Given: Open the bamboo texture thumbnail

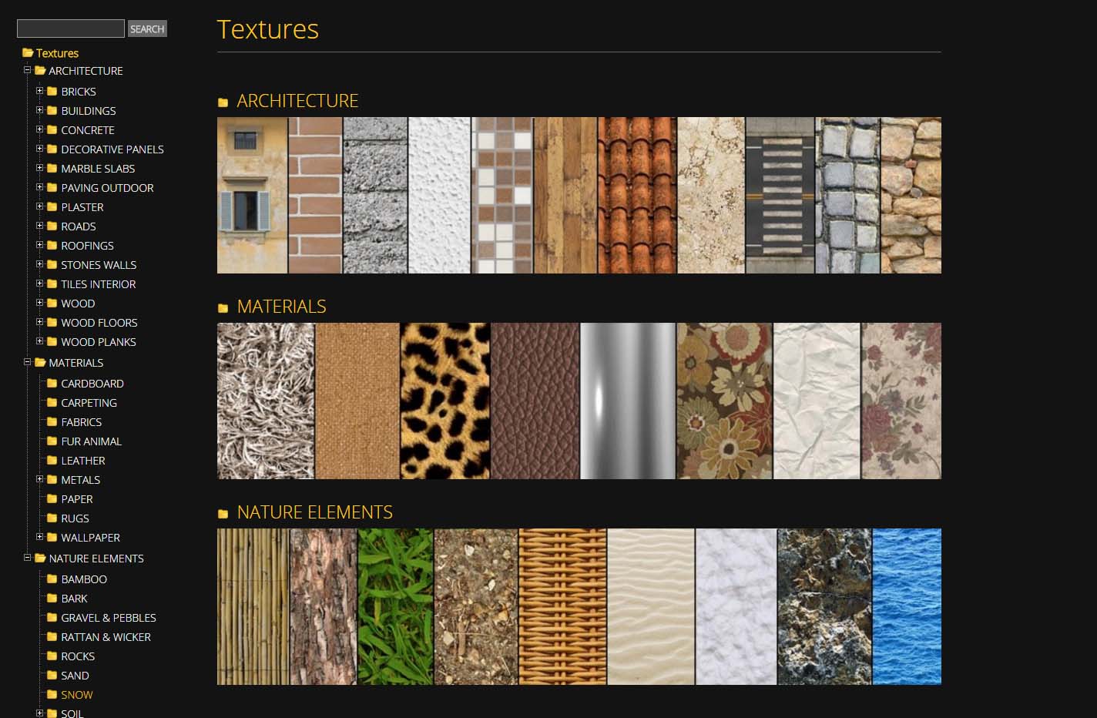Looking at the screenshot, I should coord(253,606).
